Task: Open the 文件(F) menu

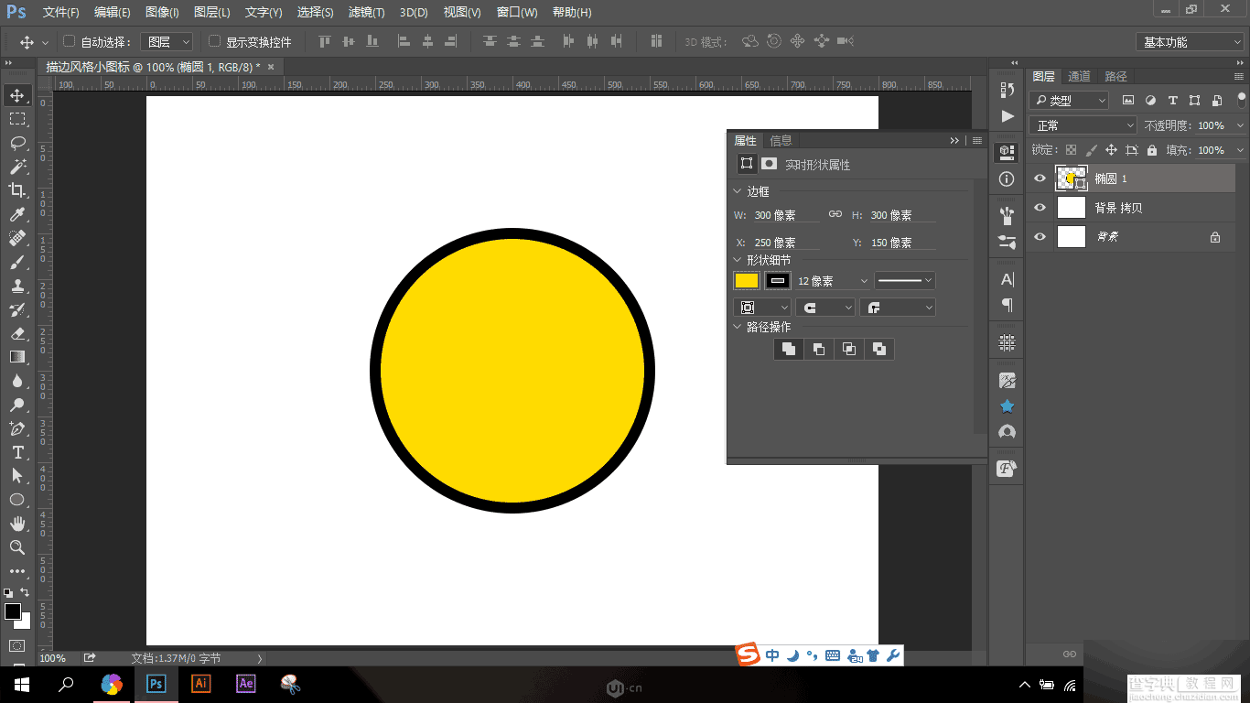Action: click(x=60, y=13)
